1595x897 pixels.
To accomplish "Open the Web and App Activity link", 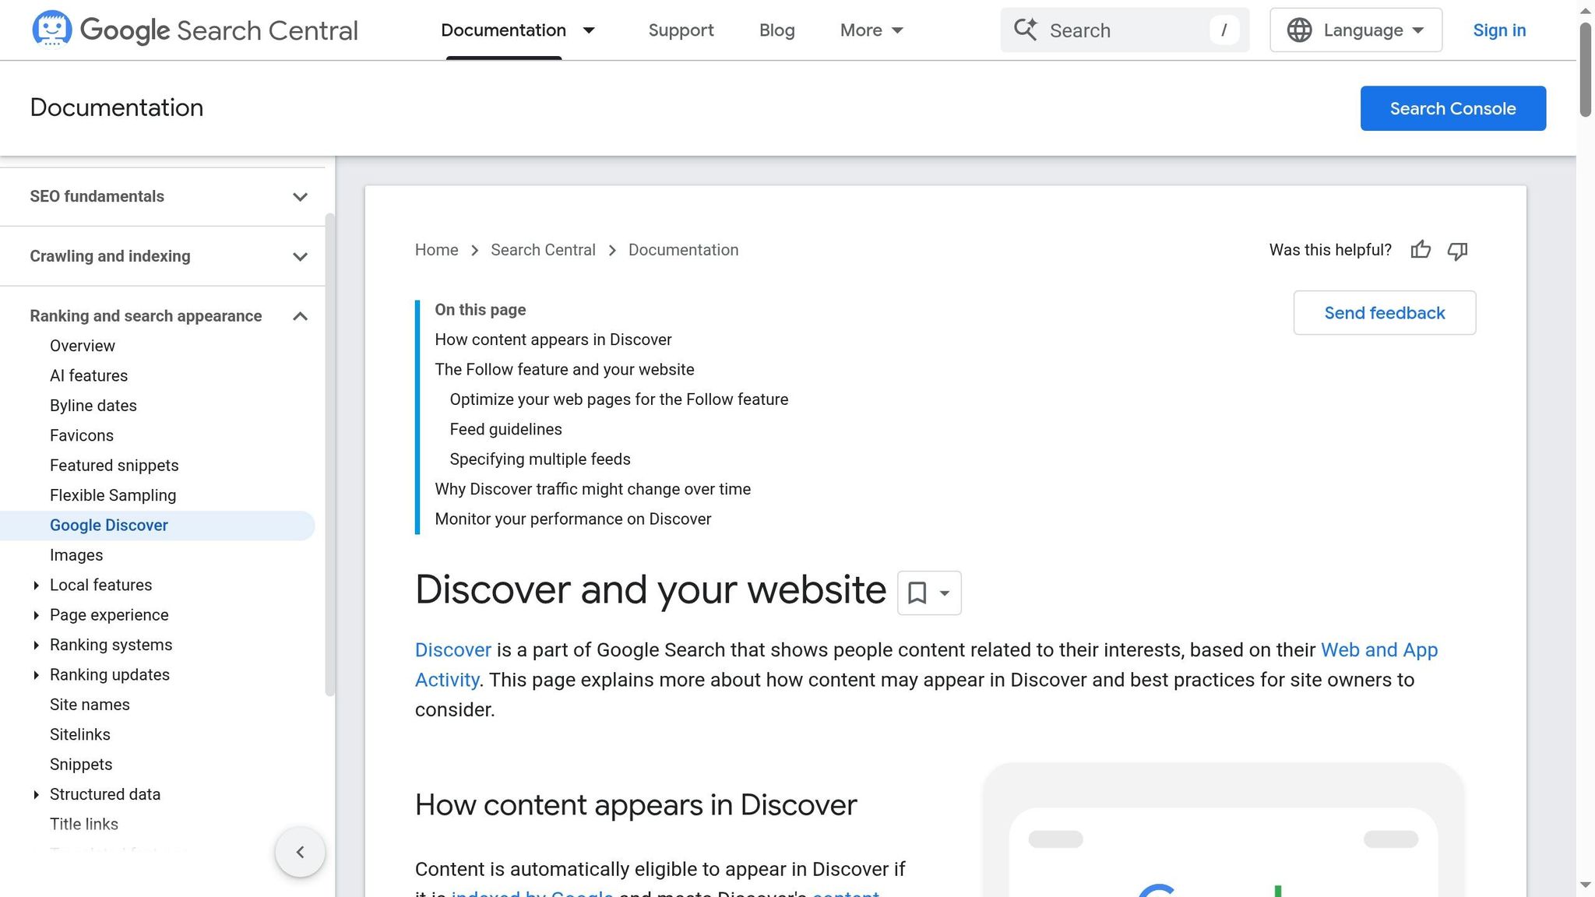I will point(1379,650).
